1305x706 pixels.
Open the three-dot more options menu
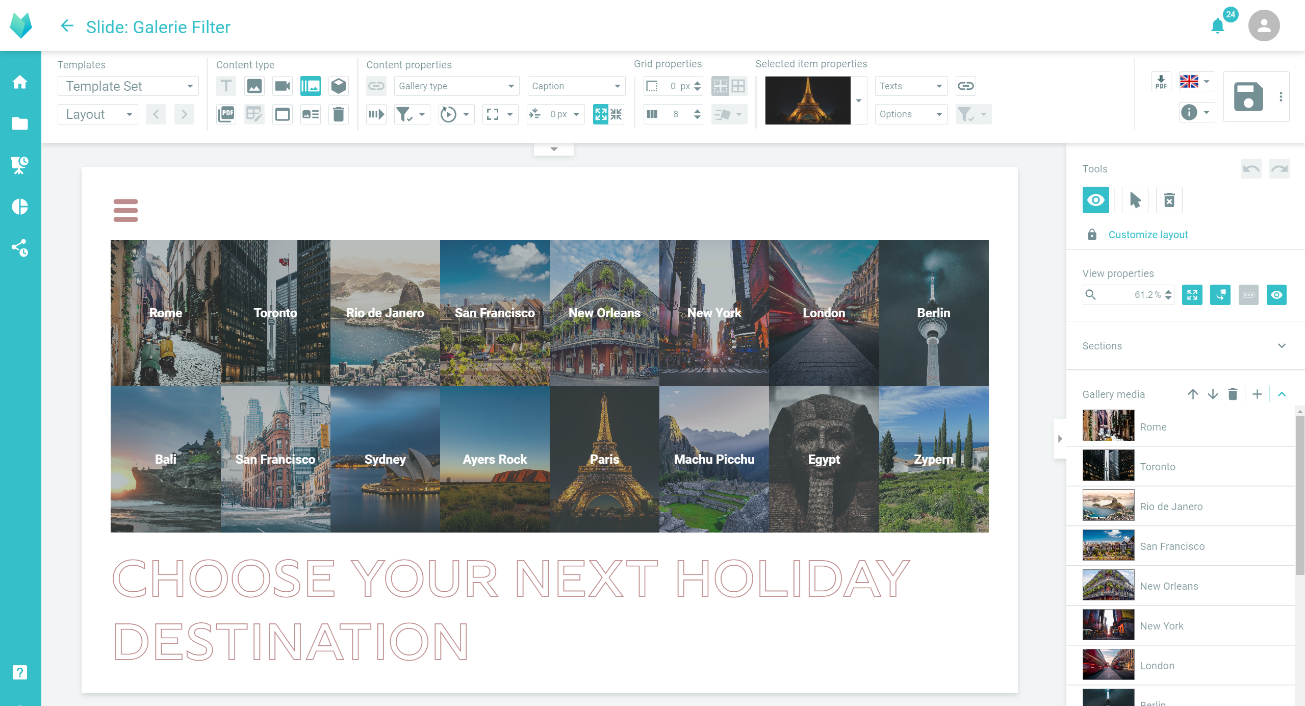pos(1281,96)
